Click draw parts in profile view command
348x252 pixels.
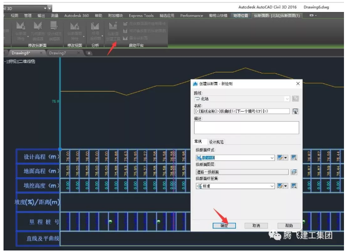[145, 24]
